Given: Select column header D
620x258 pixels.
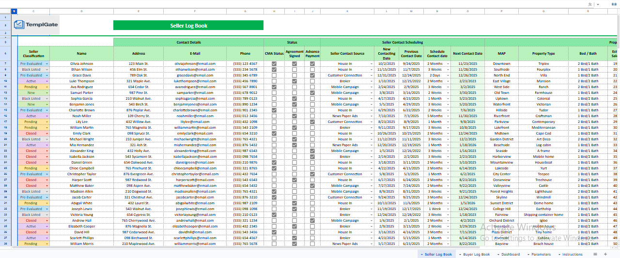Looking at the screenshot, I should [x=81, y=11].
